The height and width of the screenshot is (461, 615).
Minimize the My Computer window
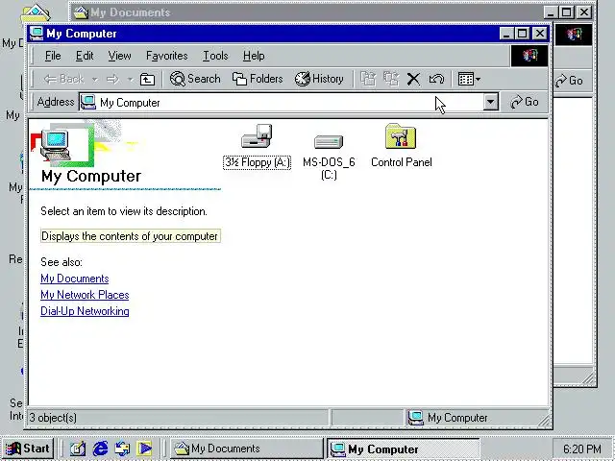506,34
